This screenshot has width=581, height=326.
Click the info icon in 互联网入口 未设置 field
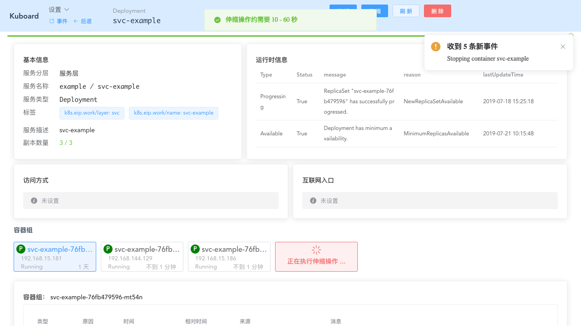313,201
